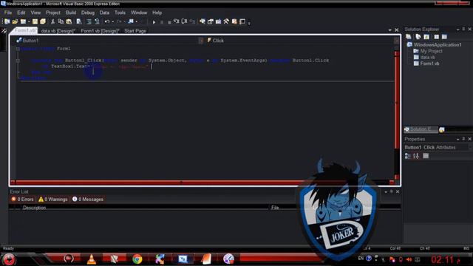Image resolution: width=473 pixels, height=266 pixels.
Task: Click the Start Debugging play icon
Action: pos(154,21)
